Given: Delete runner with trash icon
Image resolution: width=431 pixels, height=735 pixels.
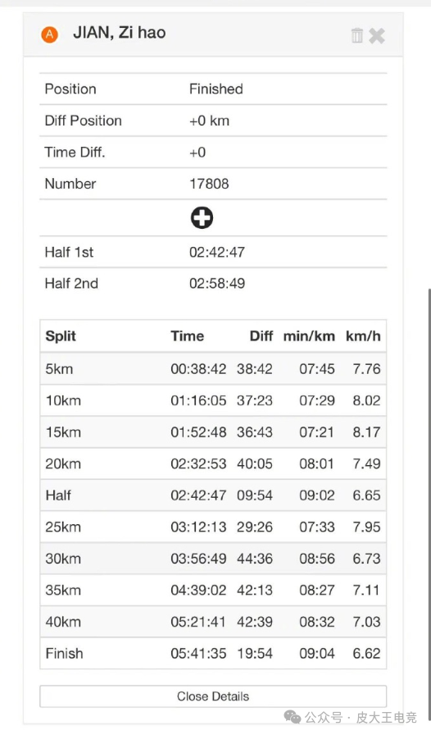Looking at the screenshot, I should pos(357,35).
